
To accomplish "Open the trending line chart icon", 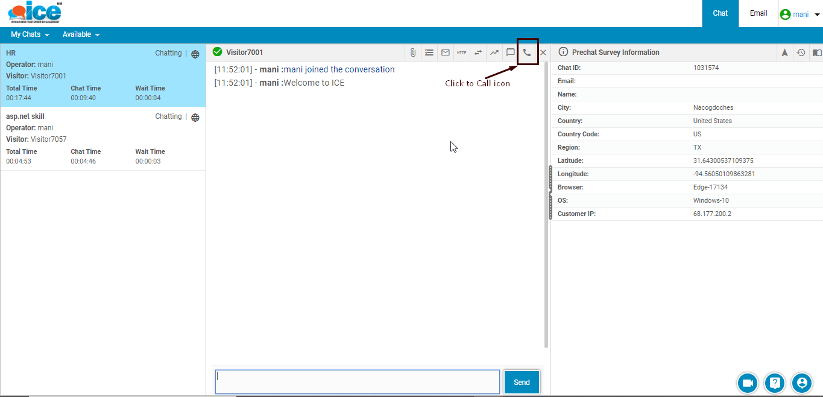I will (494, 52).
